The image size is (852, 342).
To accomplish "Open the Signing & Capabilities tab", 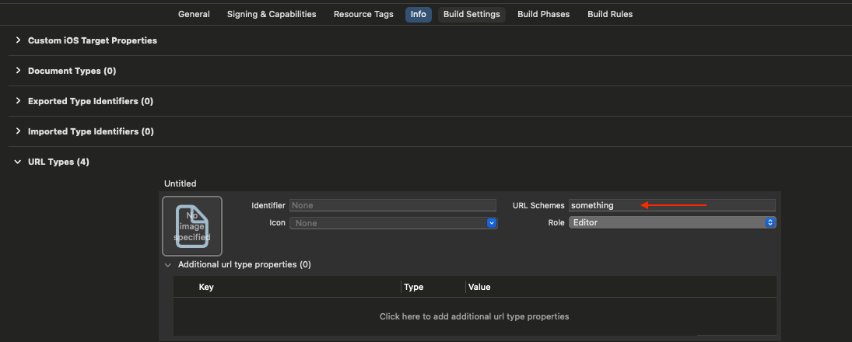I will click(272, 14).
